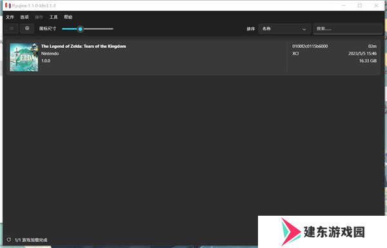This screenshot has height=248, width=387.
Task: Open the 帮助 (Help) menu
Action: [x=68, y=17]
